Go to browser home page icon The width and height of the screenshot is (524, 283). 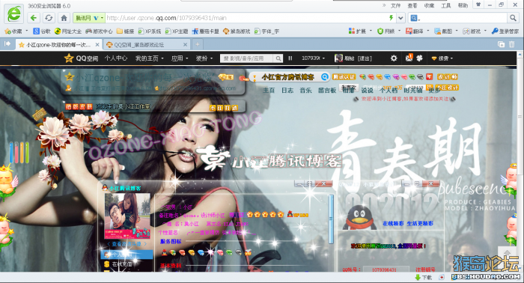point(64,18)
